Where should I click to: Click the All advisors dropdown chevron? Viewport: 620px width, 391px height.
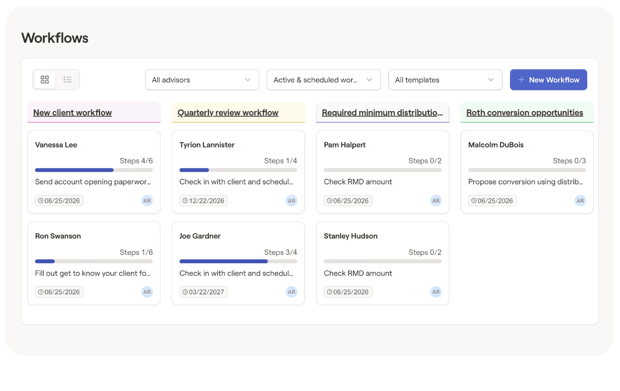pyautogui.click(x=248, y=80)
